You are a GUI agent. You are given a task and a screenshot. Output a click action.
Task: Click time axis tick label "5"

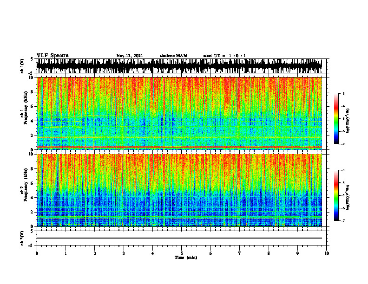click(182, 253)
